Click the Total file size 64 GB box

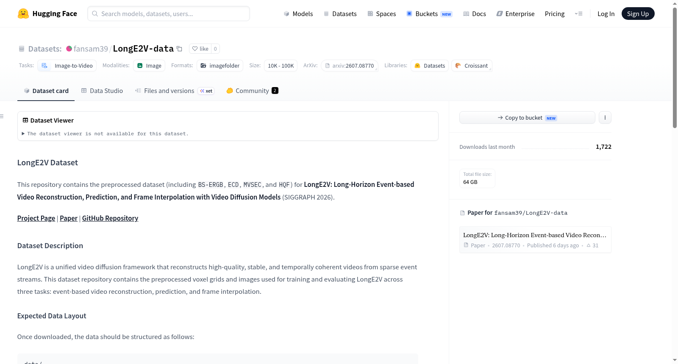[477, 178]
